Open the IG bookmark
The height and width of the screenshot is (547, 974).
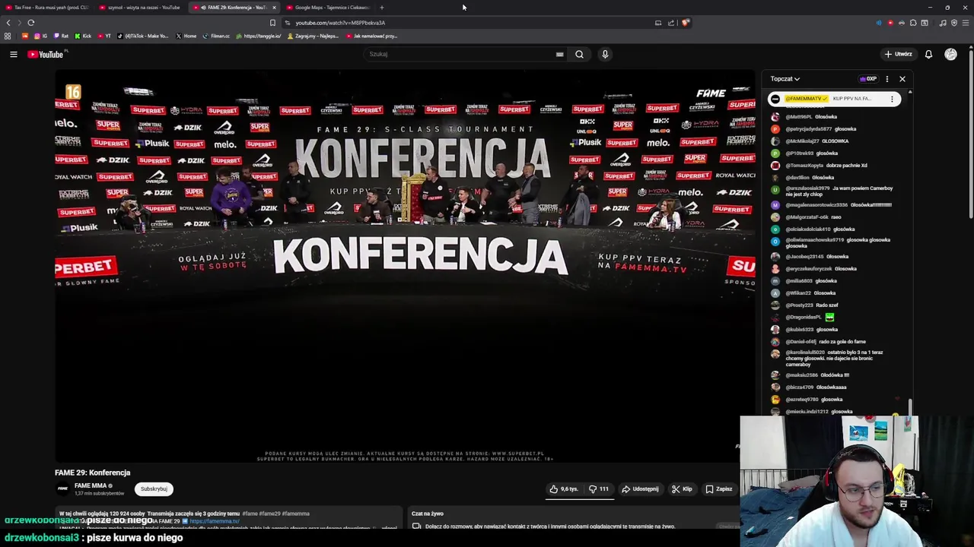coord(41,36)
